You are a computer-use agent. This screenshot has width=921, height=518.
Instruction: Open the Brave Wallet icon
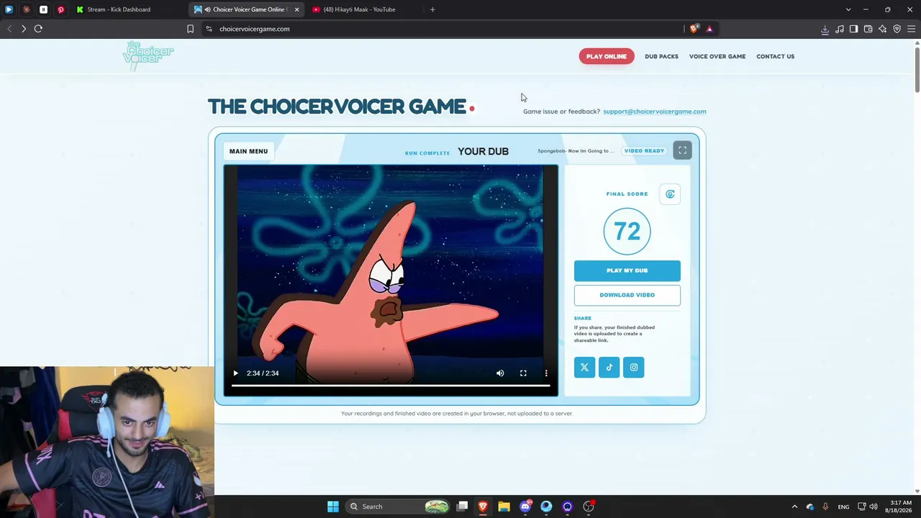click(x=868, y=29)
